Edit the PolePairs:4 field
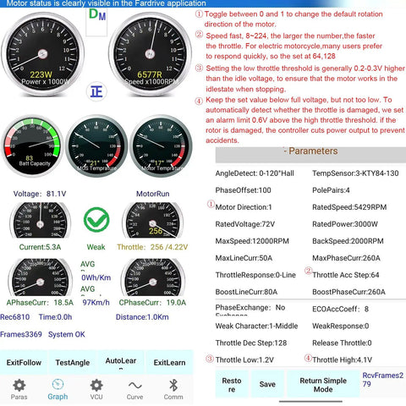This screenshot has height=406, width=406. tap(331, 190)
